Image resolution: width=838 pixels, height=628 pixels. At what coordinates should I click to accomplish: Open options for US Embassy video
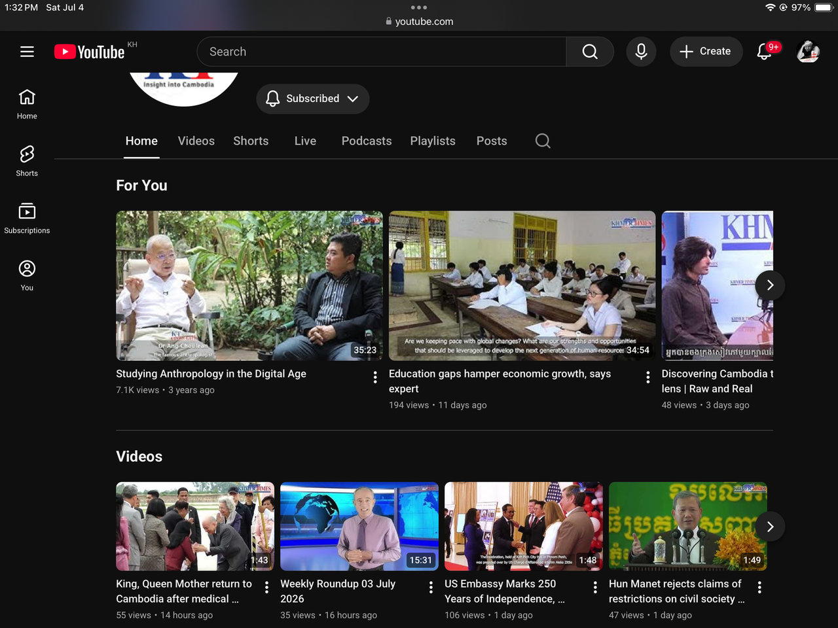point(595,587)
